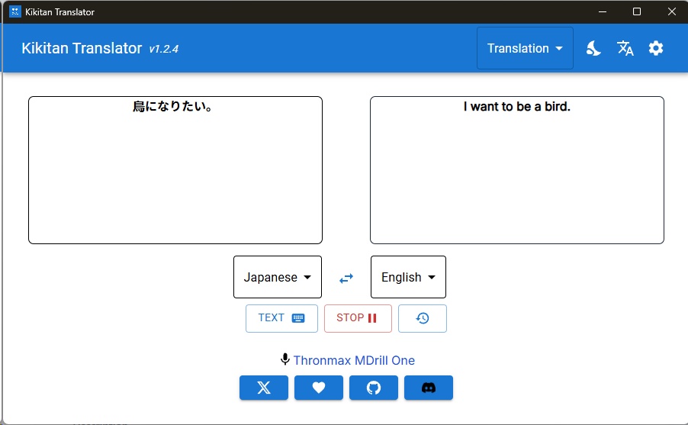Open the translation history button

[x=423, y=318]
